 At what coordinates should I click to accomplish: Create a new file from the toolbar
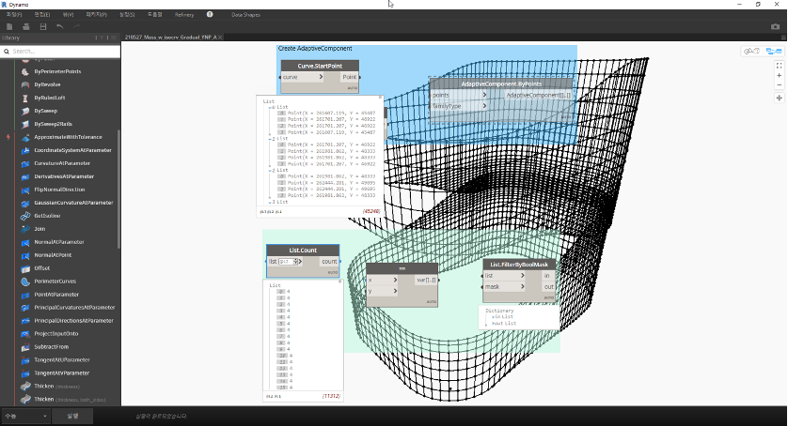point(9,26)
